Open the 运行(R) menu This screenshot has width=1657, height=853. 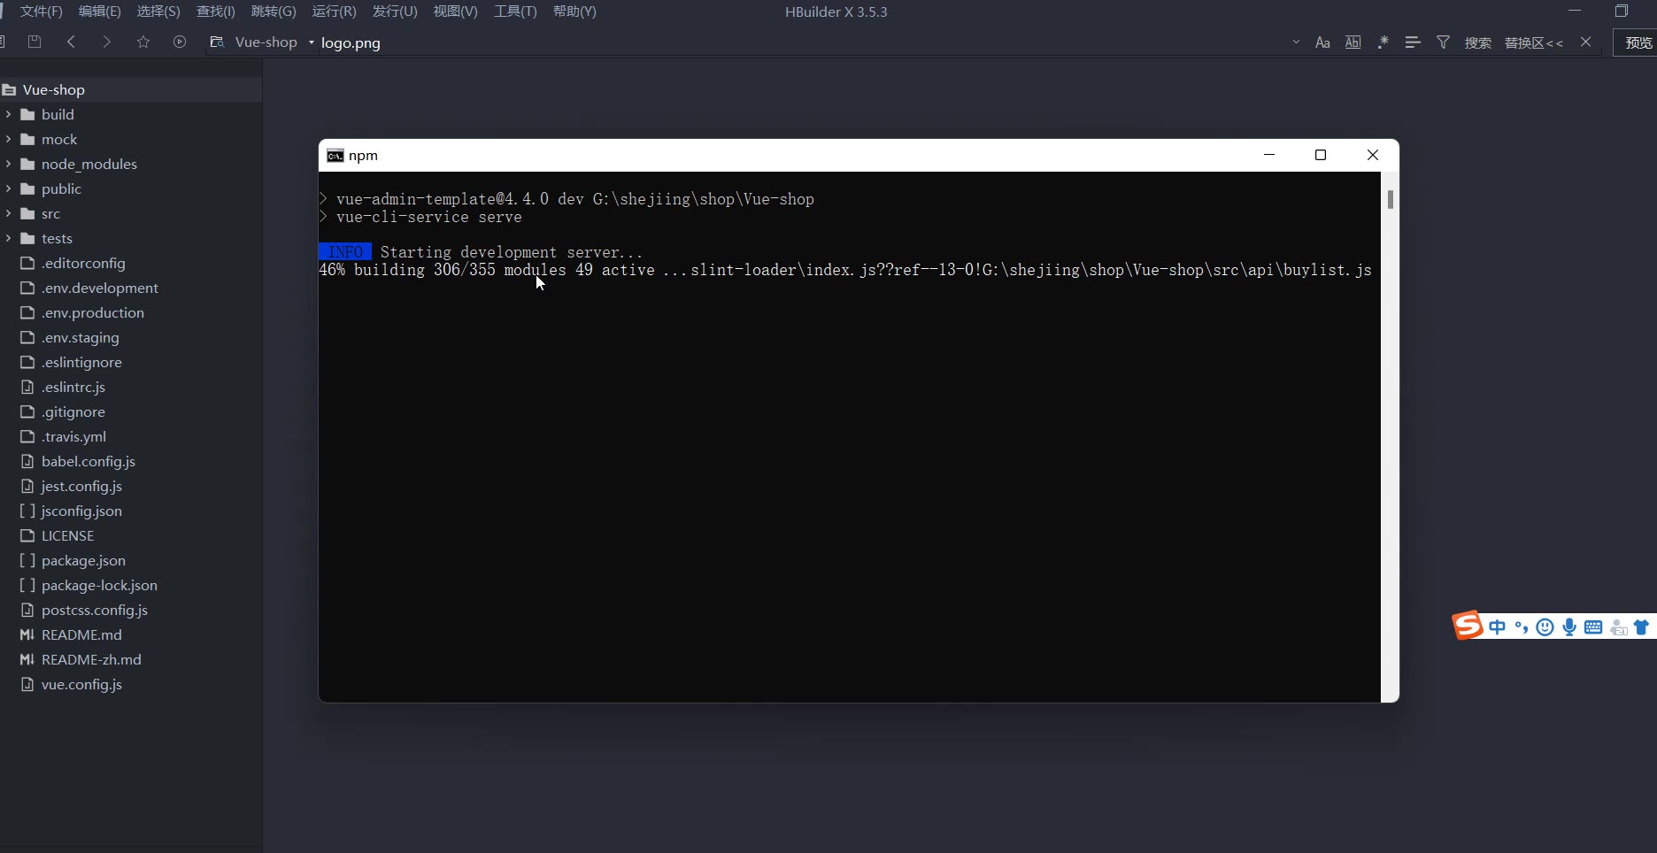(x=334, y=12)
